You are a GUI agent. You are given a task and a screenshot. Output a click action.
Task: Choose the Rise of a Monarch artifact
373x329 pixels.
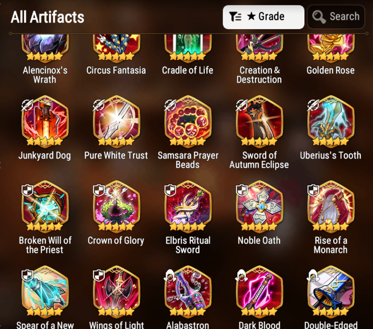[331, 206]
